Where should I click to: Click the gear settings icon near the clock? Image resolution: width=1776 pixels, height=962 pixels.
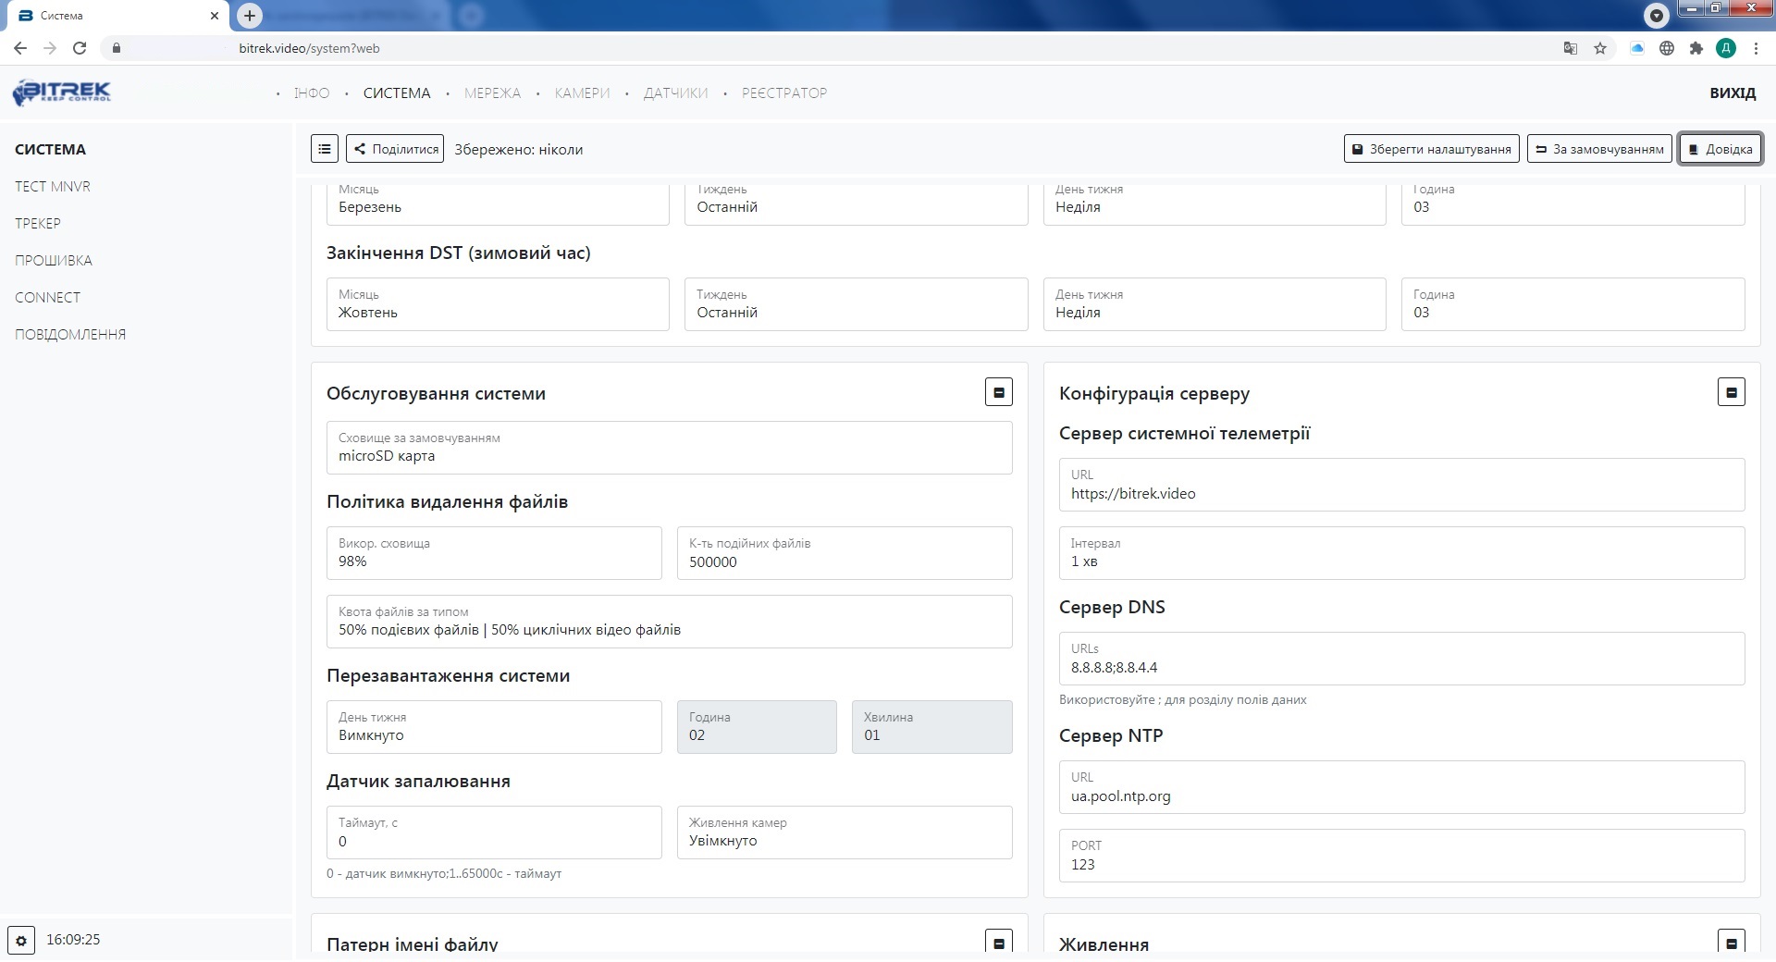tap(21, 940)
